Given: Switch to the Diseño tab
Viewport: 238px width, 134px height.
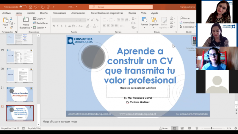Looking at the screenshot, I should [x=44, y=13].
